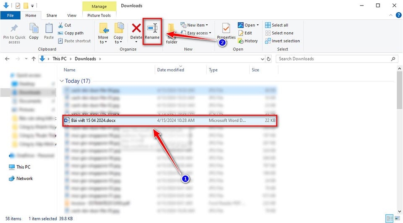Open Help via the question mark icon
The height and width of the screenshot is (223, 403).
coord(398,15)
